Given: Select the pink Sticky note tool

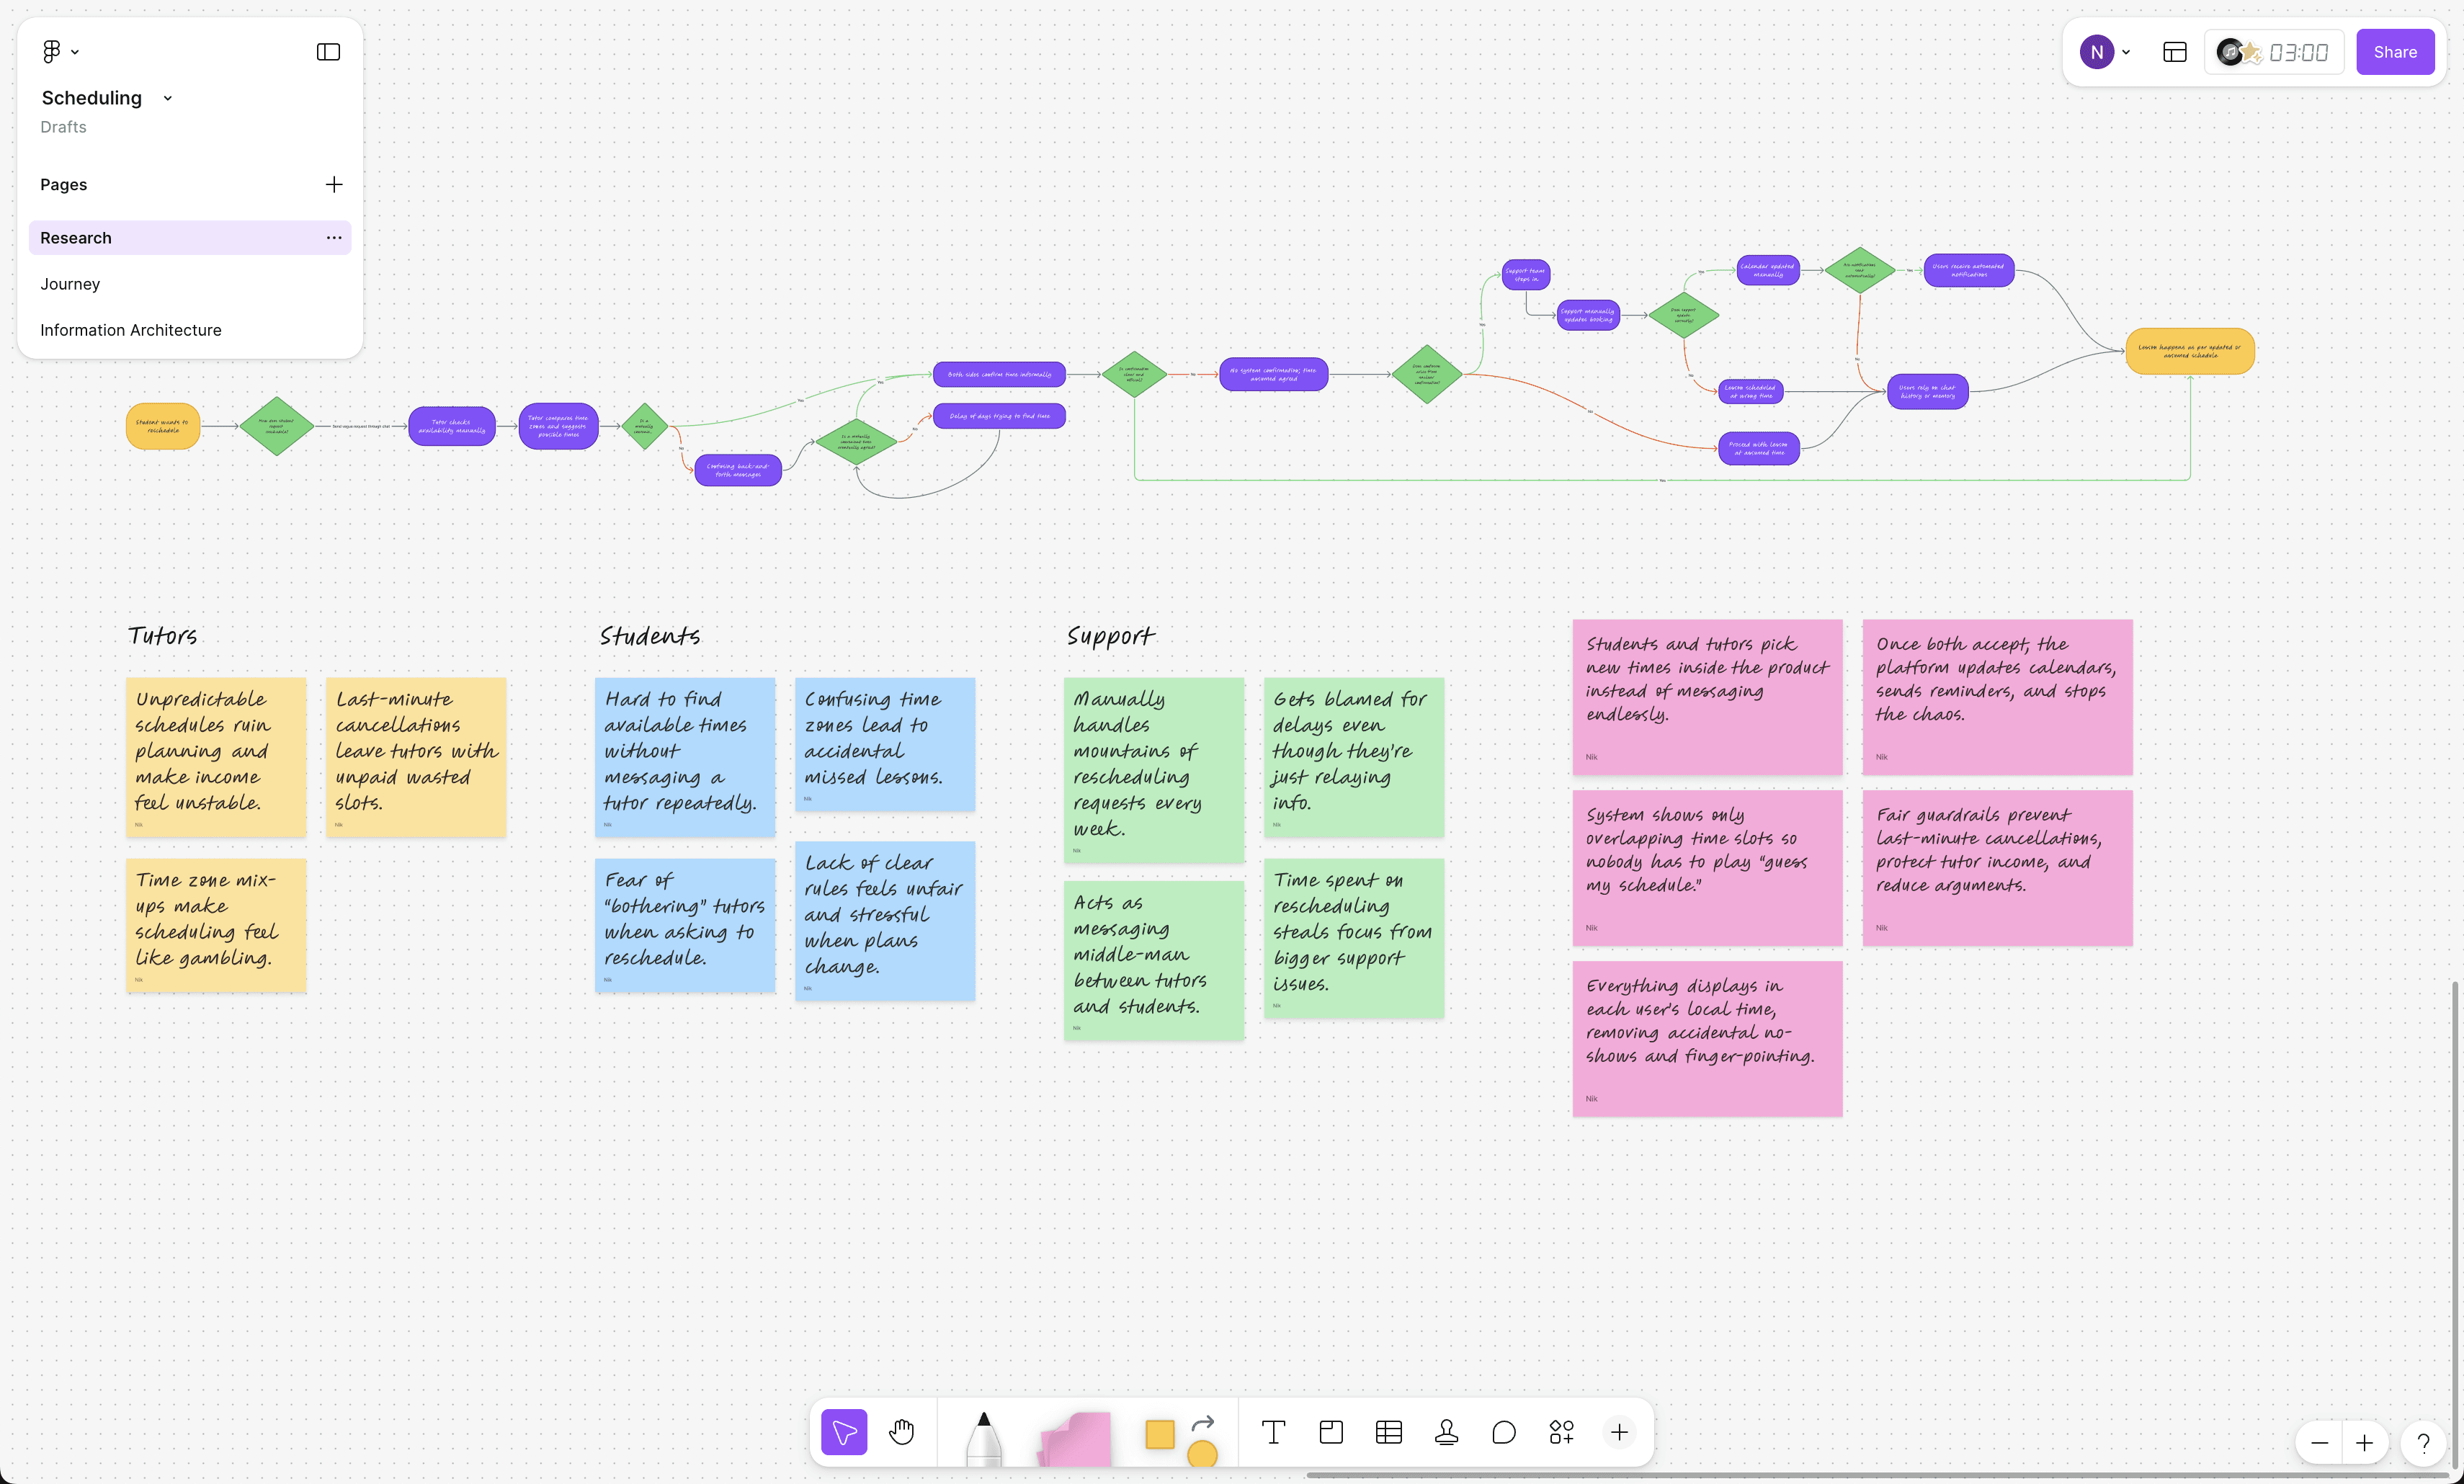Looking at the screenshot, I should (x=1076, y=1440).
